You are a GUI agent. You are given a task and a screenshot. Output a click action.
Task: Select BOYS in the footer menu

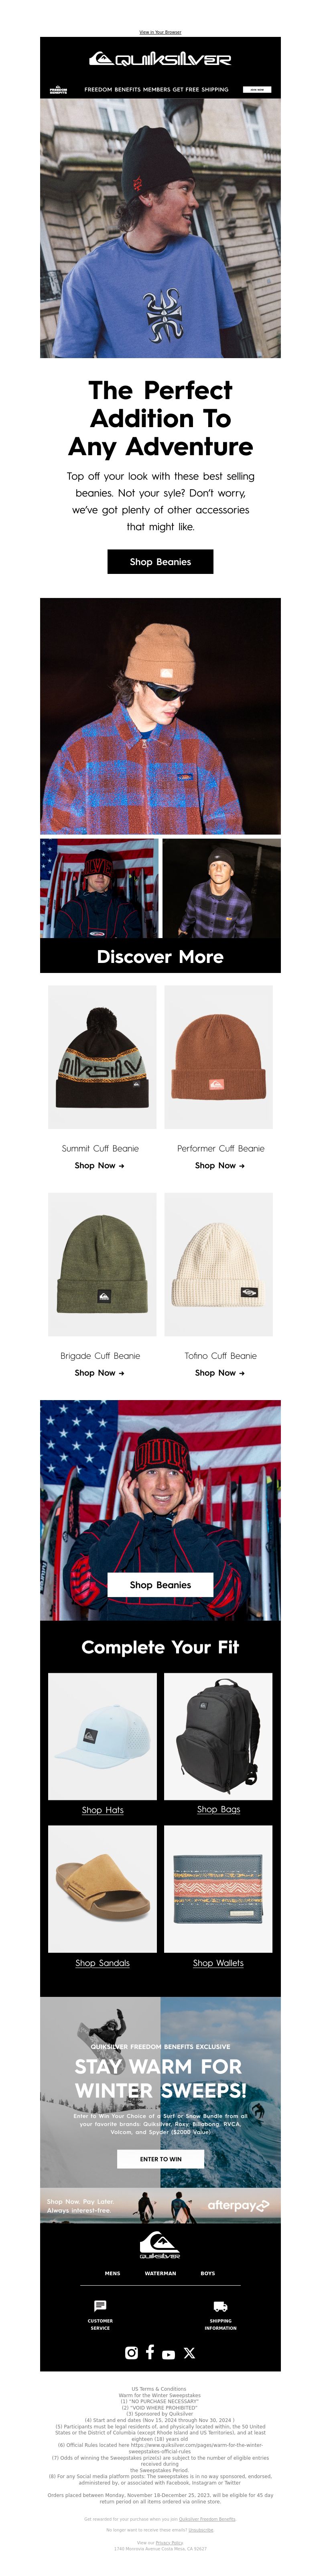[x=208, y=2273]
